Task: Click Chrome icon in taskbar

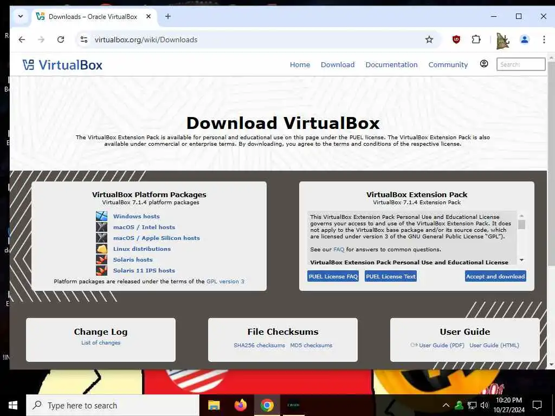Action: pyautogui.click(x=267, y=405)
